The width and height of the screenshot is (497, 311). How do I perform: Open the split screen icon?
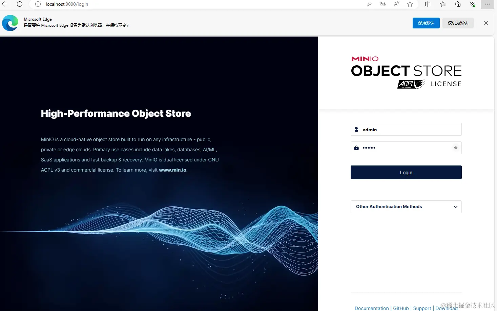click(428, 4)
